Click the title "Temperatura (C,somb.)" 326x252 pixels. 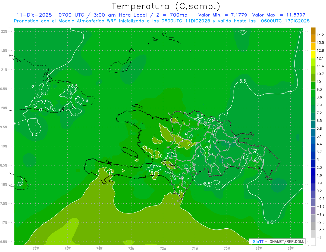click(166, 7)
